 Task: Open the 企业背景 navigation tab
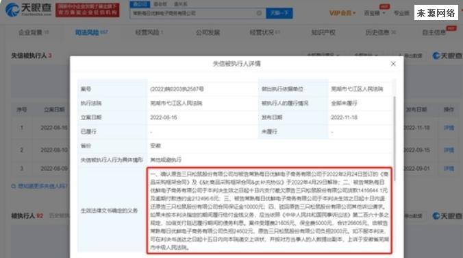pyautogui.click(x=34, y=32)
